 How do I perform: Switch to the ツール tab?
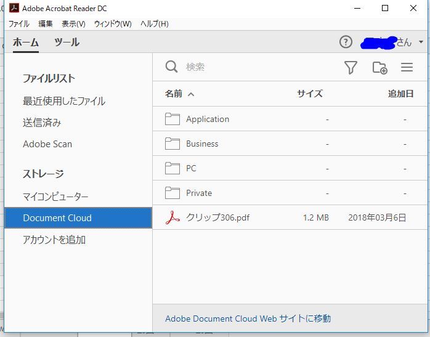67,43
